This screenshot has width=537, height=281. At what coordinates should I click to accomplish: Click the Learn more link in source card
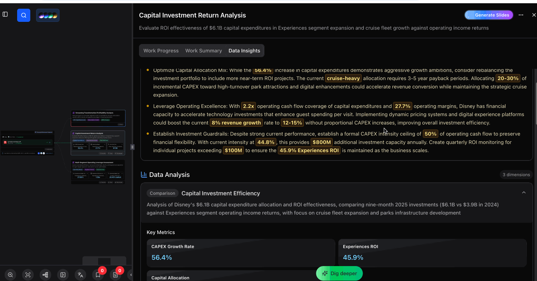tap(49, 153)
